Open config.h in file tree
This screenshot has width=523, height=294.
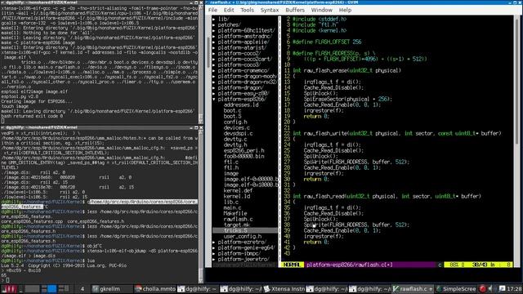[235, 122]
